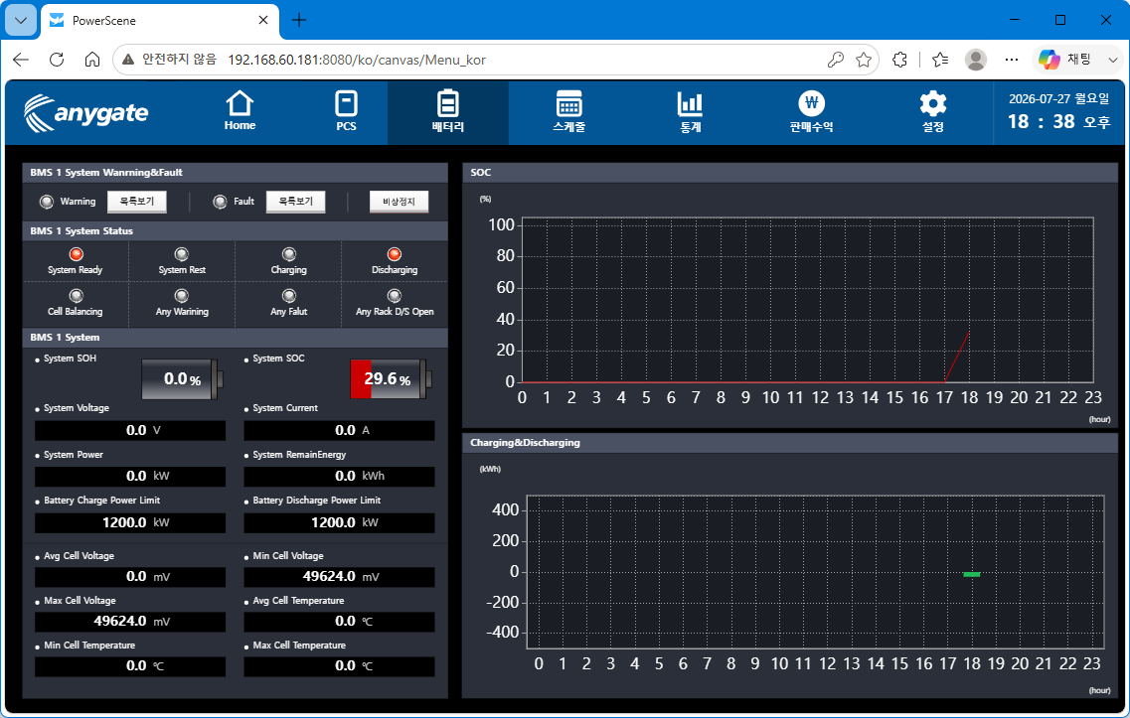Click the System SOH battery gauge
Image resolution: width=1130 pixels, height=718 pixels.
pyautogui.click(x=182, y=378)
